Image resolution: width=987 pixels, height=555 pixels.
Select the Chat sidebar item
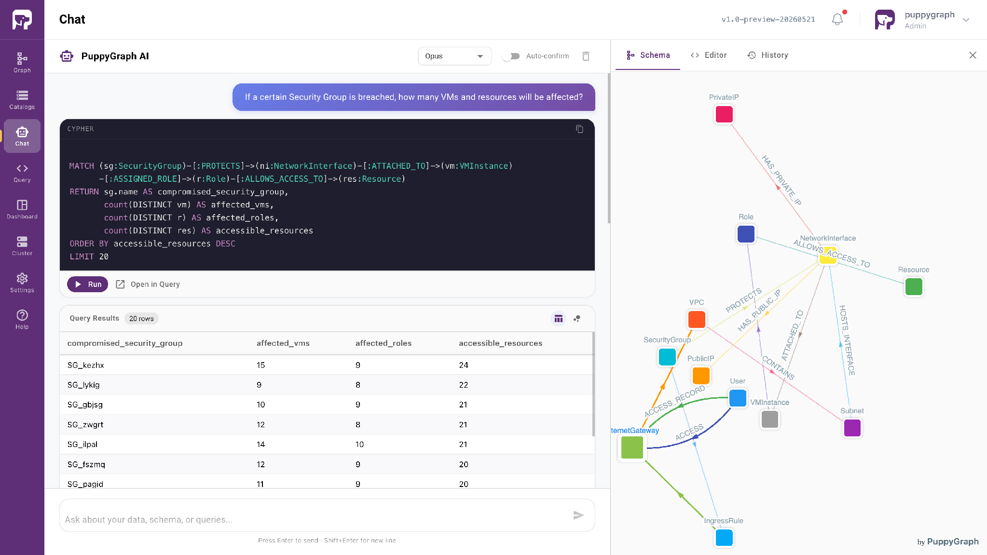pyautogui.click(x=22, y=136)
